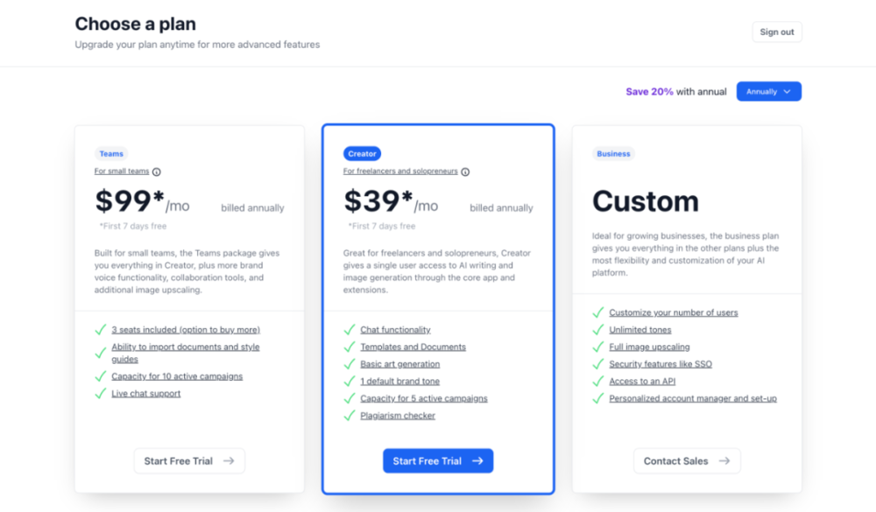Image resolution: width=876 pixels, height=512 pixels.
Task: Open the Annually billing dropdown
Action: point(768,92)
